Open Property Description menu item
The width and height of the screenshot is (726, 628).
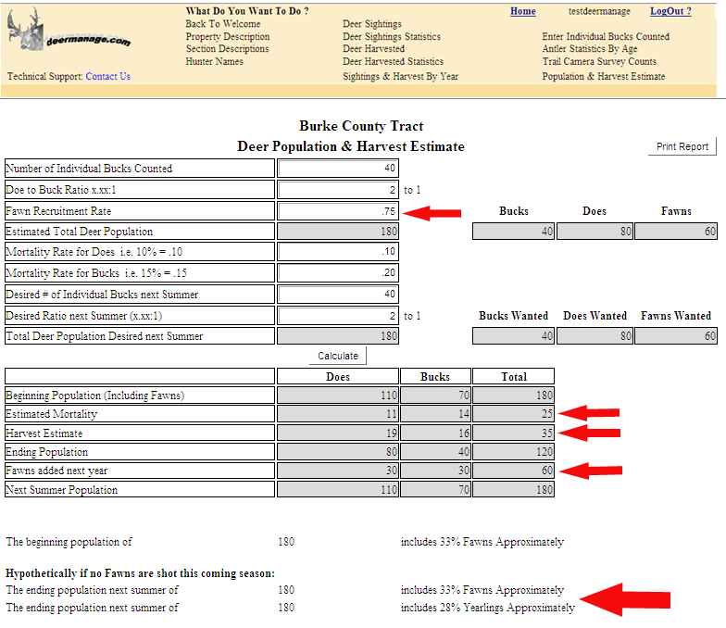click(x=228, y=36)
